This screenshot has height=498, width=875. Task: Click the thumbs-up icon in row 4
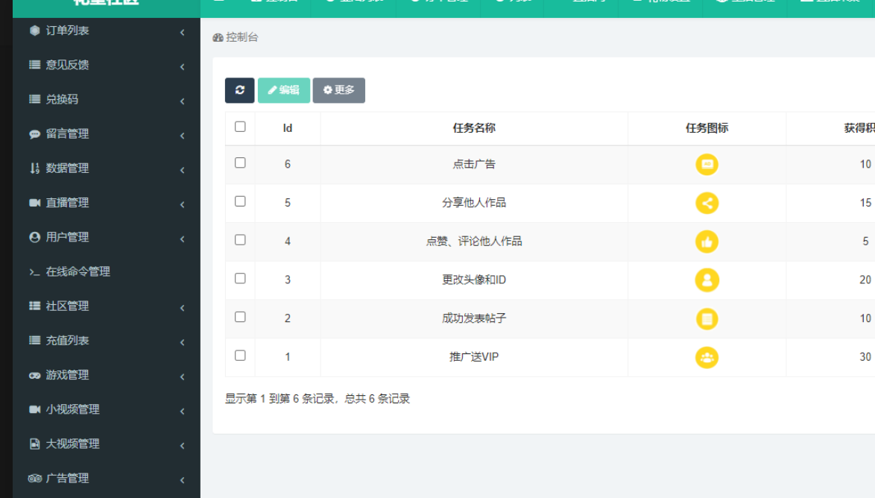point(707,242)
